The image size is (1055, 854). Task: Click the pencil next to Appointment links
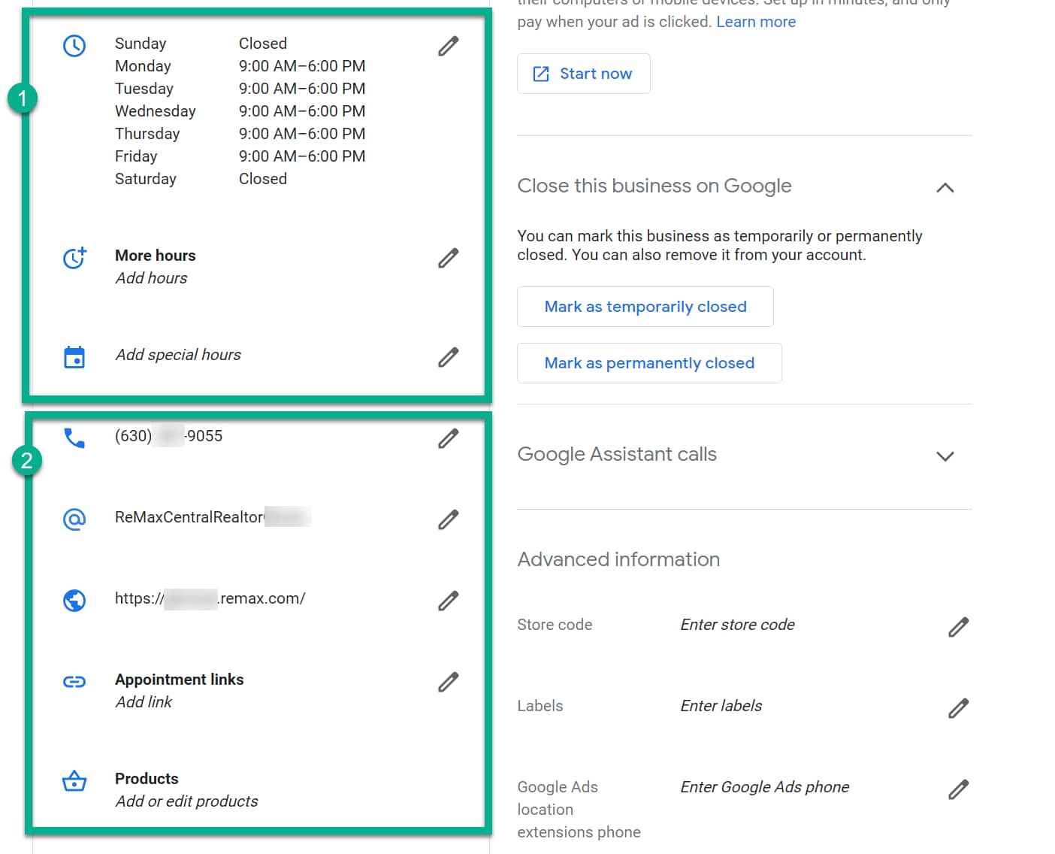(449, 682)
